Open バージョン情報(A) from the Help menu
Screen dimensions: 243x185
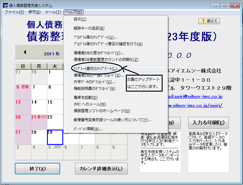point(88,129)
